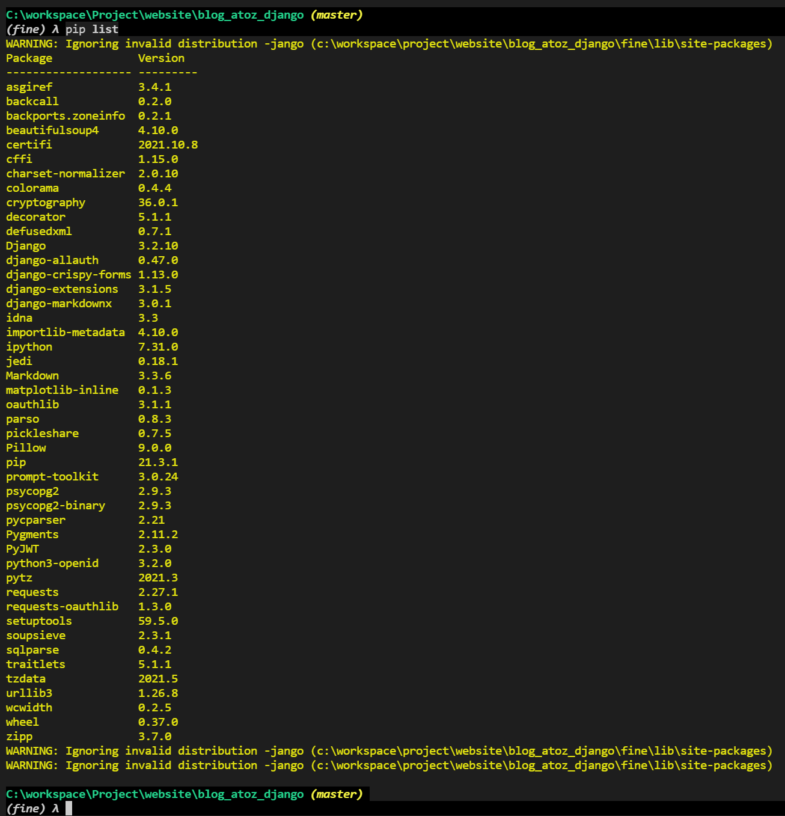Click the 'parso' package name
The height and width of the screenshot is (816, 785).
pos(22,419)
